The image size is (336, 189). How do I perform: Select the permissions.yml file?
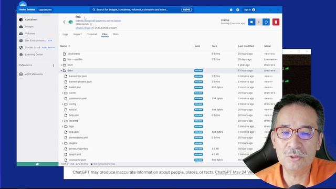[x=78, y=138]
